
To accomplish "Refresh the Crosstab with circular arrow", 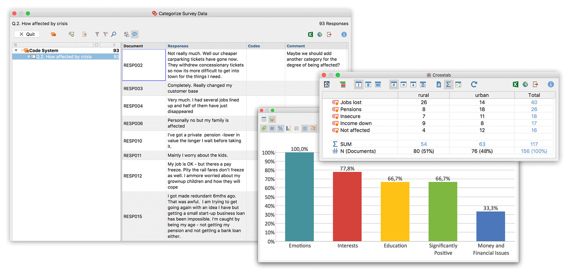I will [474, 84].
